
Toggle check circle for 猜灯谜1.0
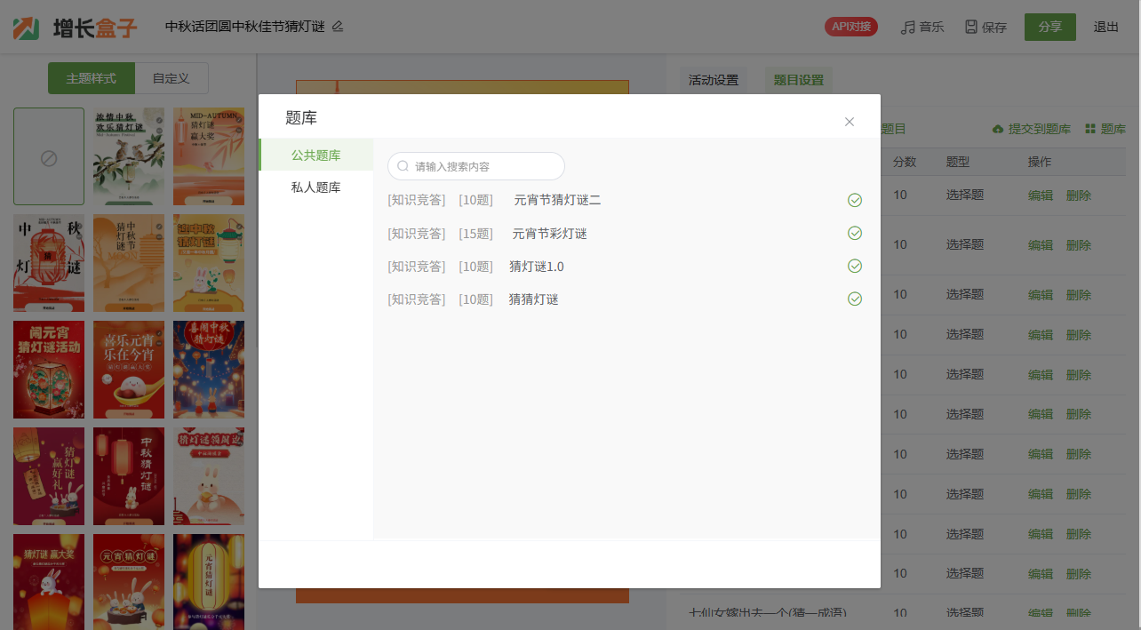[855, 266]
